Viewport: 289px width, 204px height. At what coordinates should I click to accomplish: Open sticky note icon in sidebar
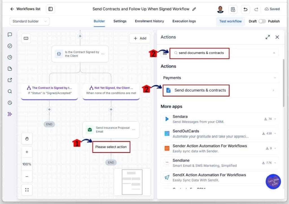(10, 69)
